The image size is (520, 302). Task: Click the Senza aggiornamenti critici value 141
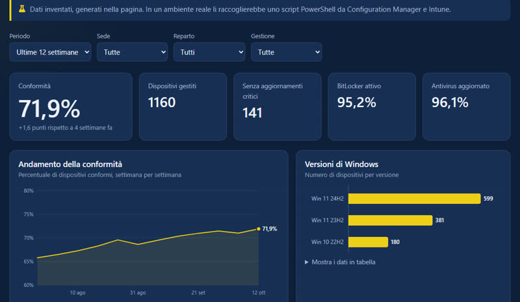pyautogui.click(x=252, y=113)
